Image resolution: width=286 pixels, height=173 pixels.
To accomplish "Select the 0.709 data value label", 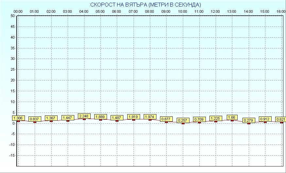I will pyautogui.click(x=199, y=119).
